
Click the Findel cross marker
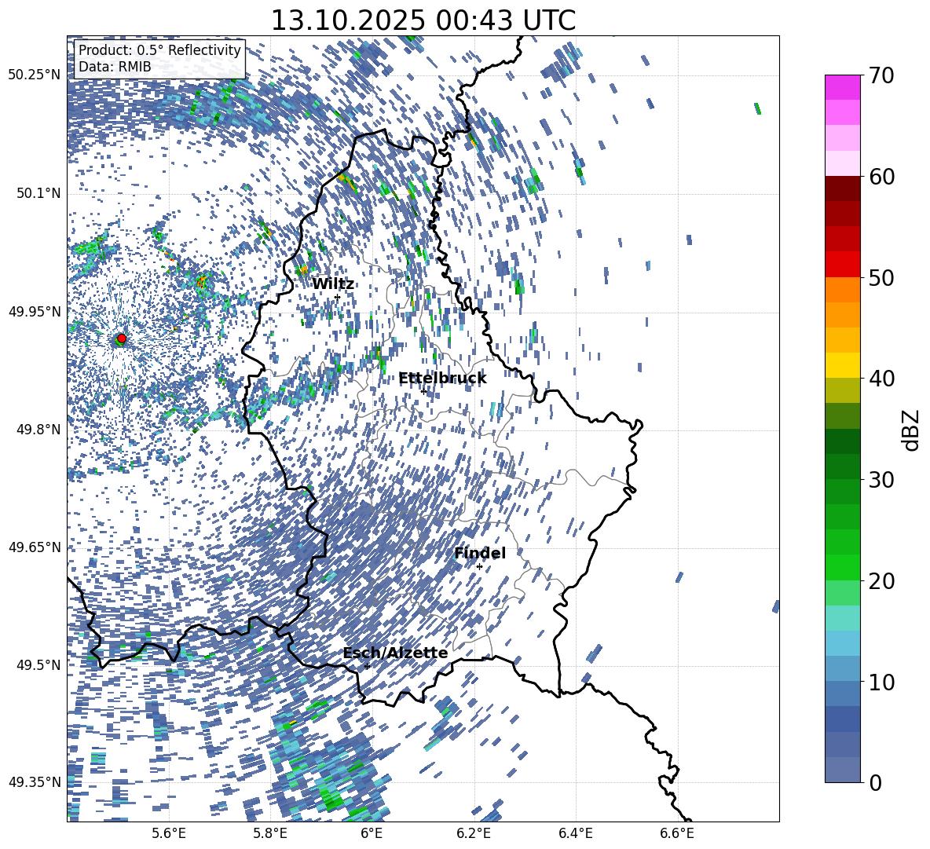coord(479,567)
